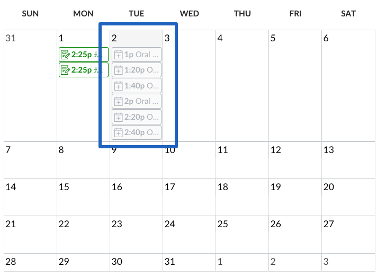Viewport: 386px width, 277px height.
Task: Click the calendar icon on the 1p Oral event
Action: point(119,55)
